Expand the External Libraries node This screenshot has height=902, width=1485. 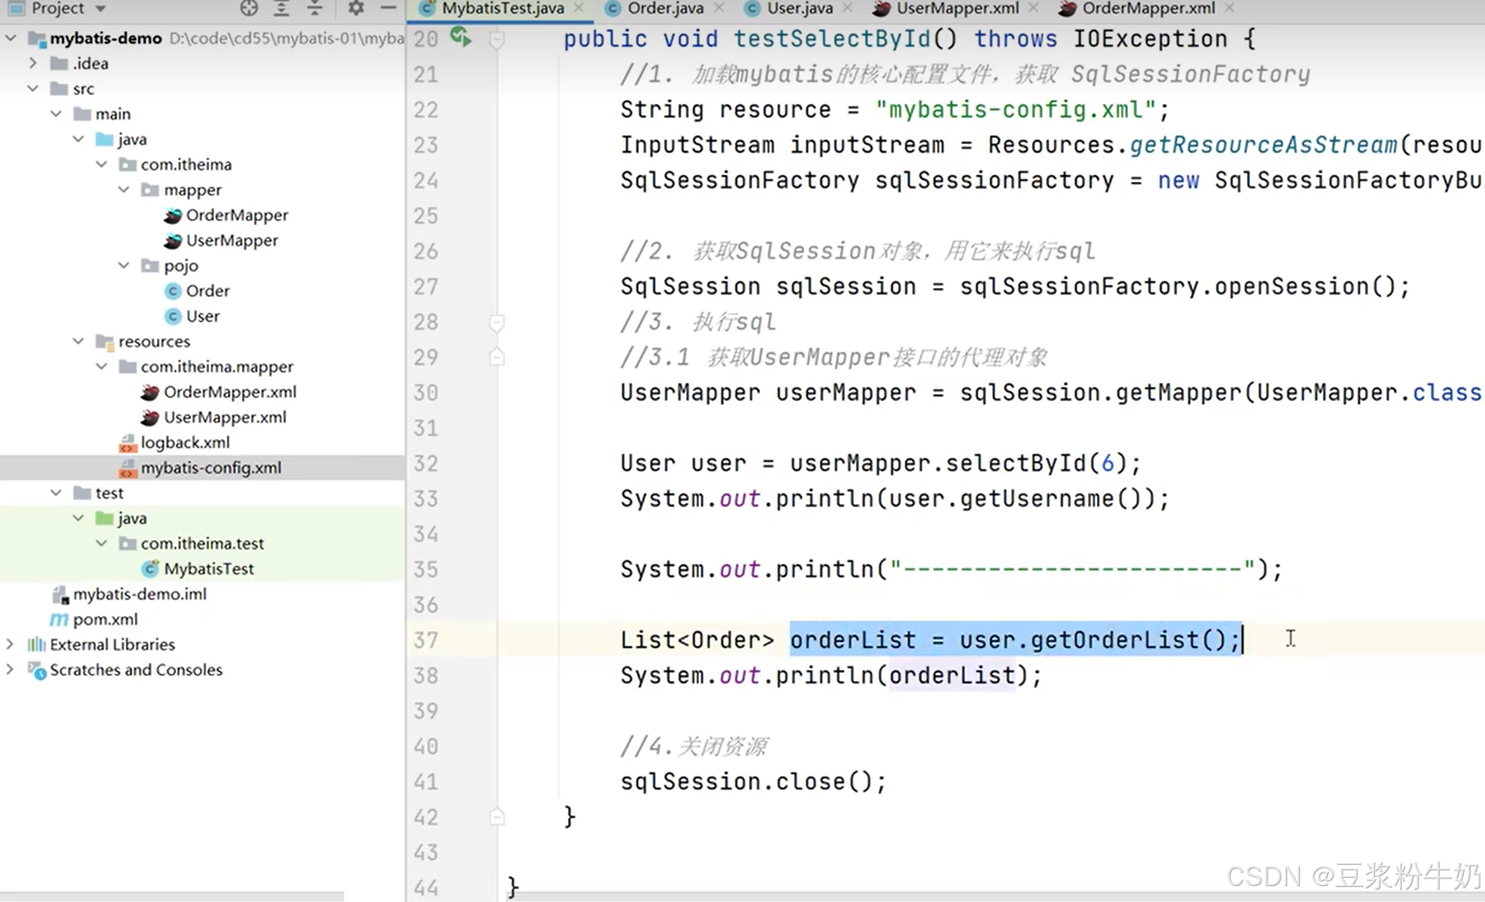(10, 644)
